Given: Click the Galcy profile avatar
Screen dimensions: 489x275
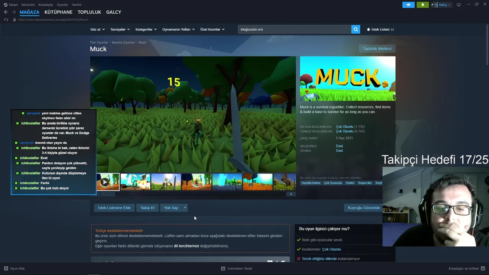Looking at the screenshot, I should [434, 5].
